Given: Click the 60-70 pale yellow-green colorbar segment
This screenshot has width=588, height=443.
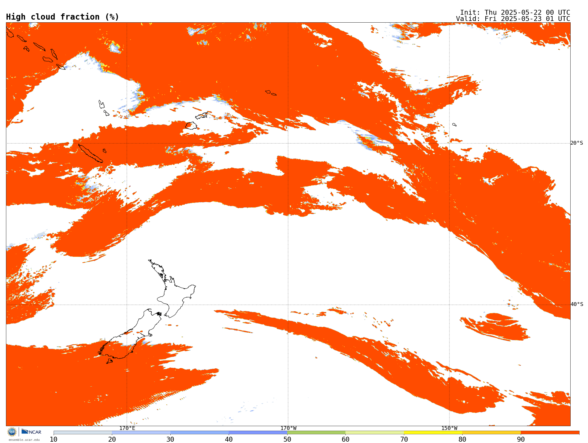Looking at the screenshot, I should 375,433.
